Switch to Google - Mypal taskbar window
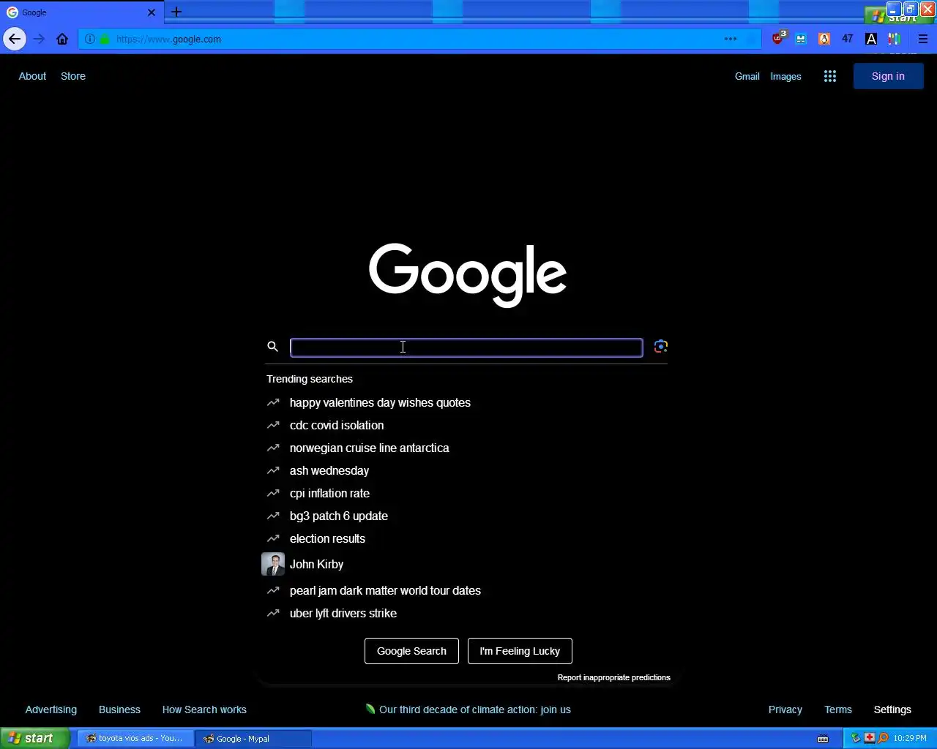 [x=253, y=739]
